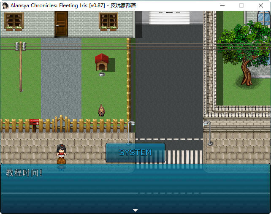The image size is (271, 214).
Task: Click the dialogue text 教程时间!
Action: [24, 173]
